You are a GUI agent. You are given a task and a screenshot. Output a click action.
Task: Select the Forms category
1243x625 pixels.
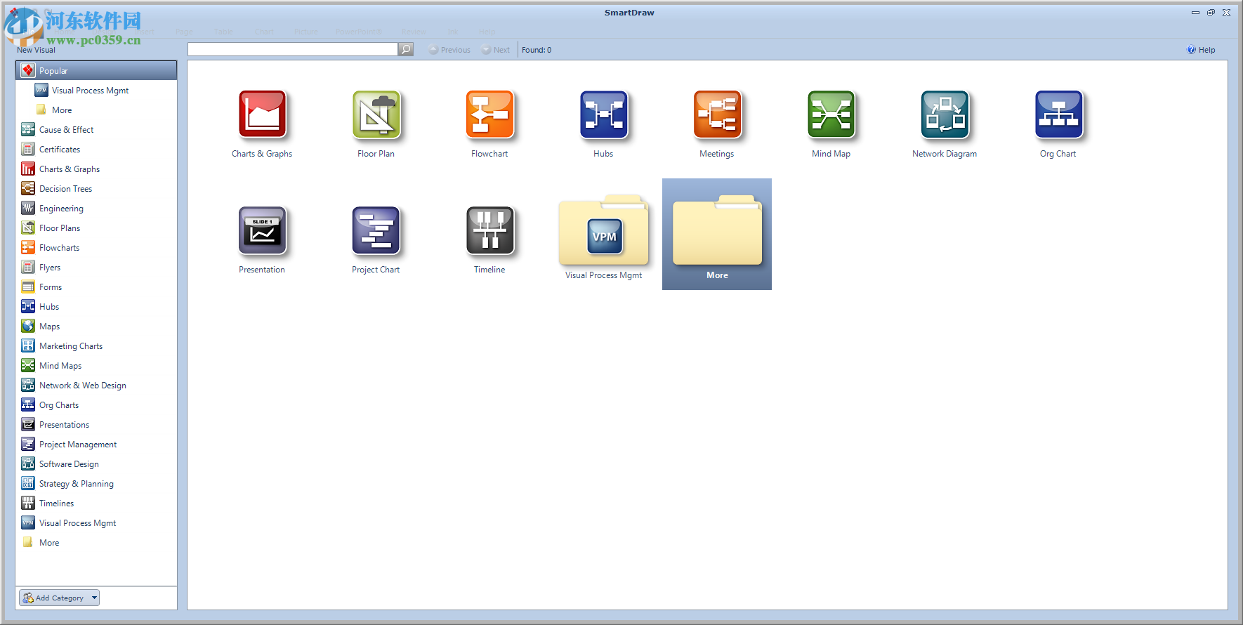pyautogui.click(x=51, y=287)
